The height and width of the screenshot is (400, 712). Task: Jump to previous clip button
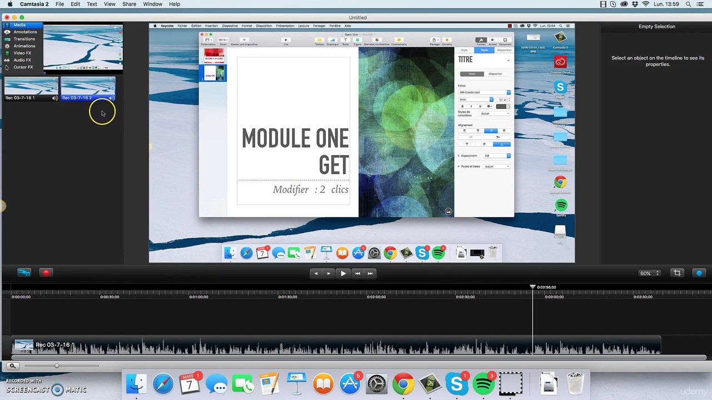[358, 273]
